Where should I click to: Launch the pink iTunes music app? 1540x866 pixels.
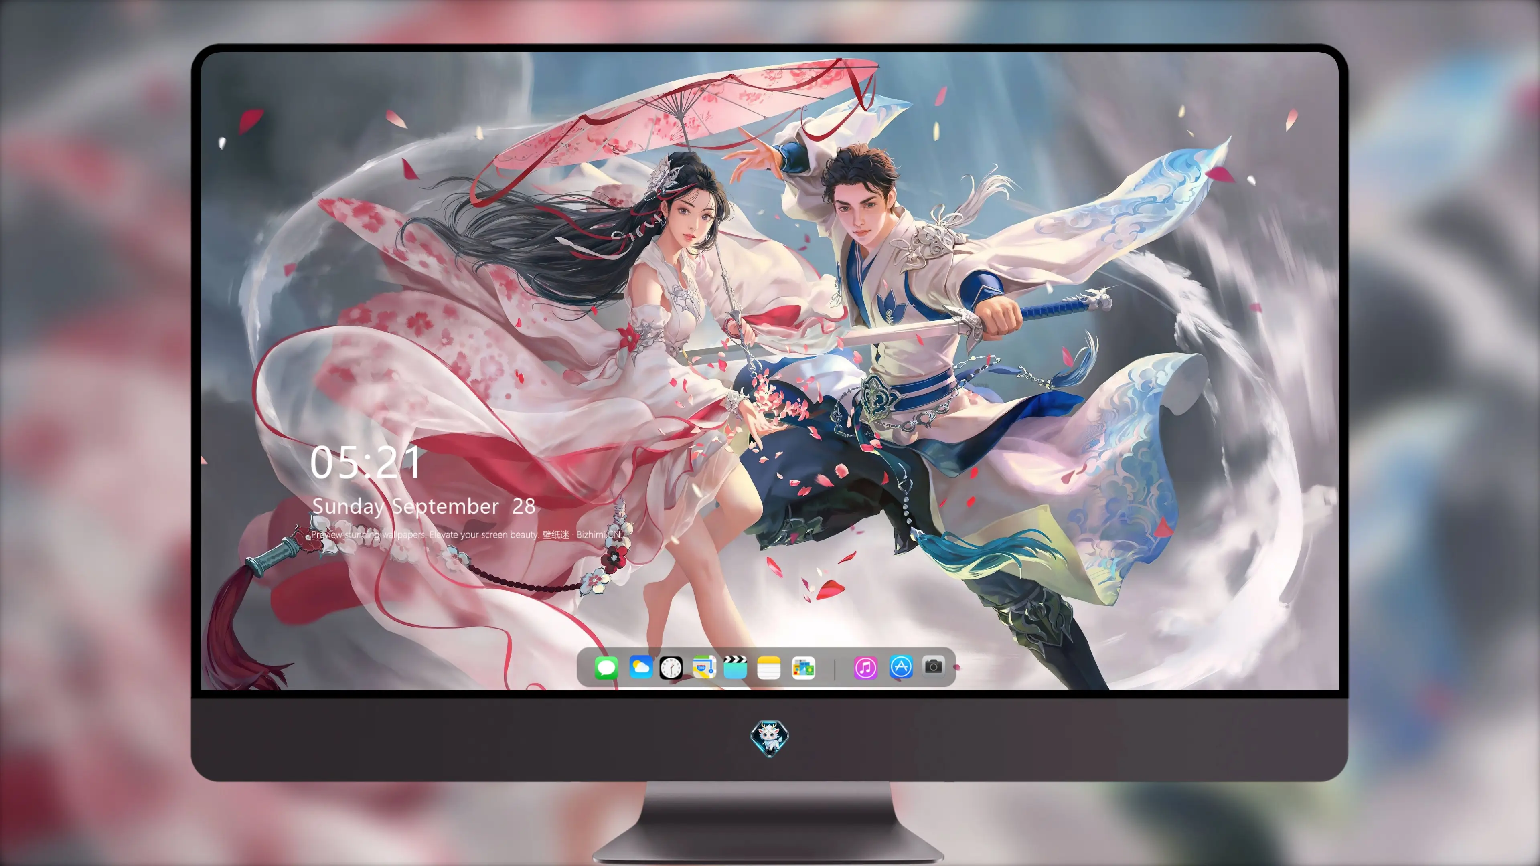click(866, 668)
